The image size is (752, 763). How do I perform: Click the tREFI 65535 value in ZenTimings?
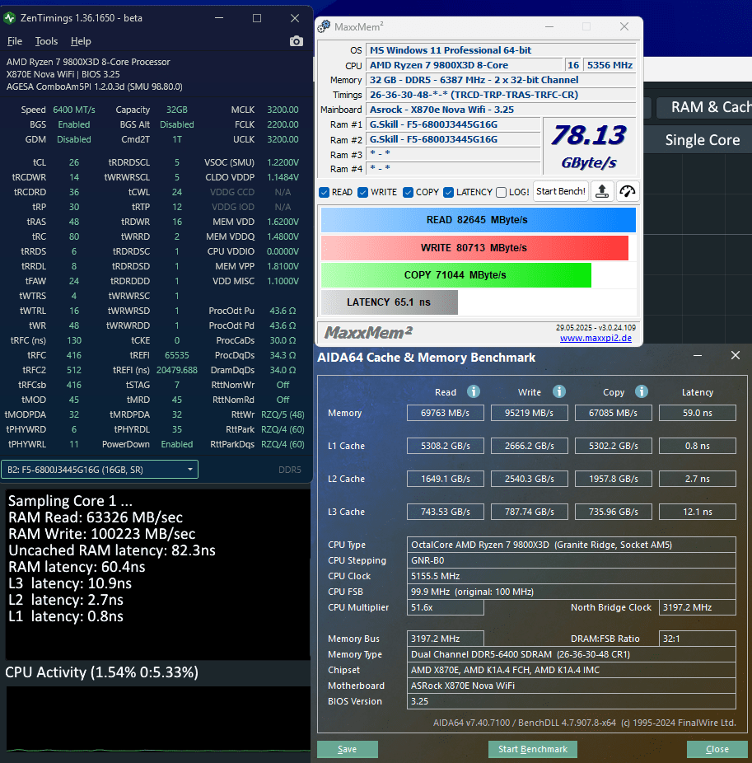click(x=177, y=355)
